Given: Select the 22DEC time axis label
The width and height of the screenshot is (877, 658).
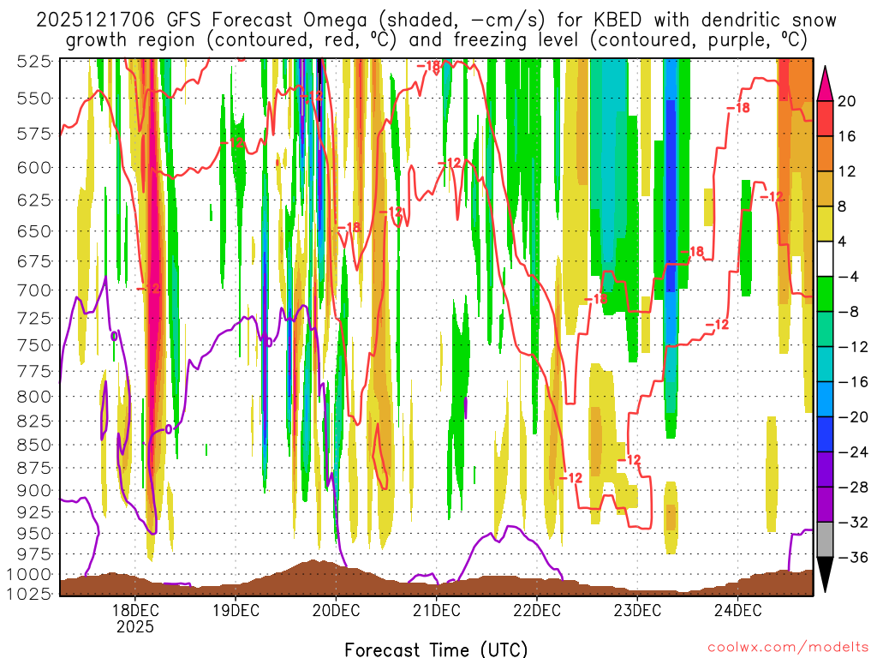Looking at the screenshot, I should click(537, 610).
